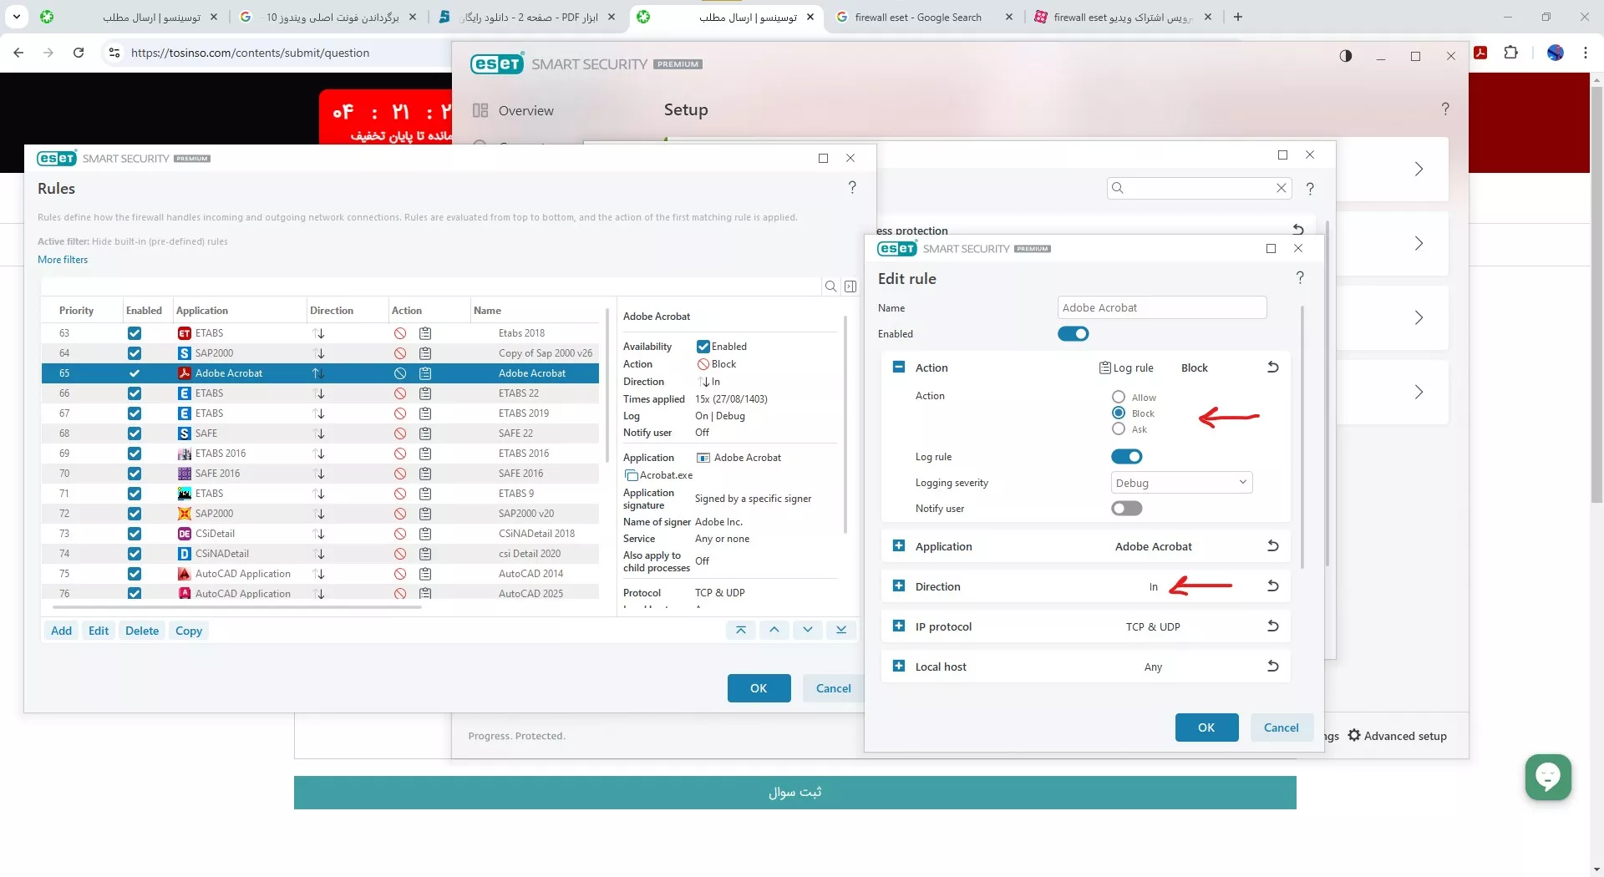Open the first ESET Setup chevron row
The width and height of the screenshot is (1604, 877).
(x=1419, y=170)
